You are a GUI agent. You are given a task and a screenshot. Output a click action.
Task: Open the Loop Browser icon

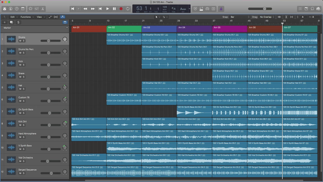tap(313, 9)
